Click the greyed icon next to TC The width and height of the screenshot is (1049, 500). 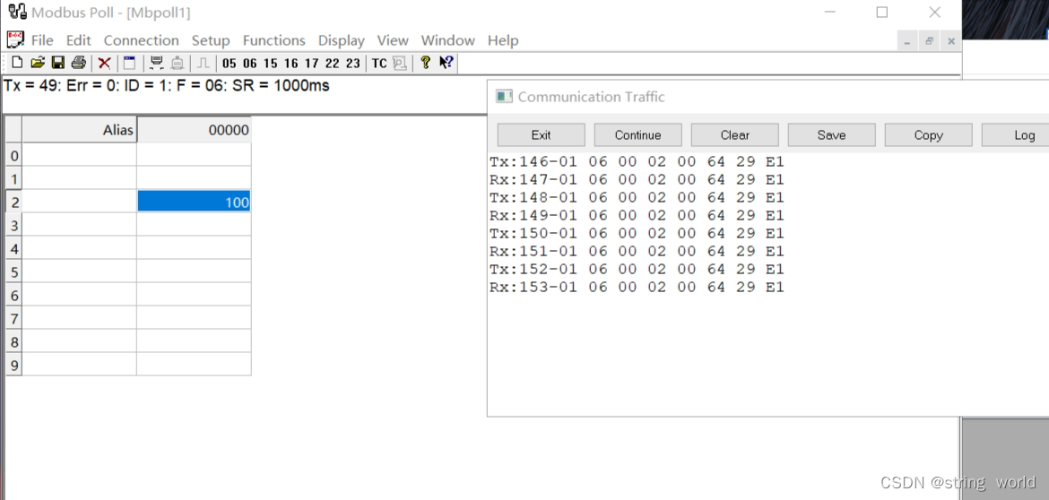coord(399,64)
